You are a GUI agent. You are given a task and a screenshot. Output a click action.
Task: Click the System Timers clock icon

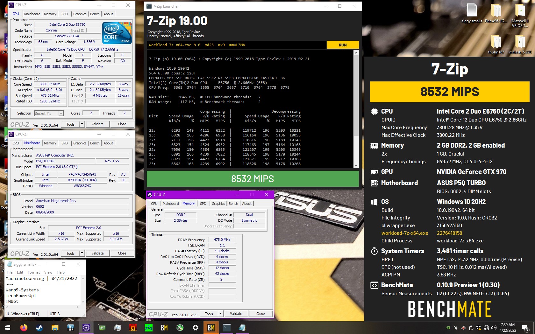click(x=374, y=251)
